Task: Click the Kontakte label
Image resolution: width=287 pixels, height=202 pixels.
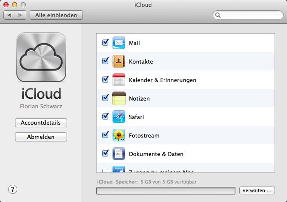Action: click(x=141, y=61)
